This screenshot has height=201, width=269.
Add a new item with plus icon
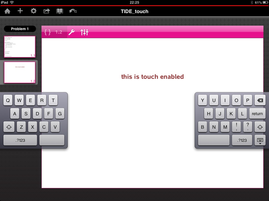(20, 11)
